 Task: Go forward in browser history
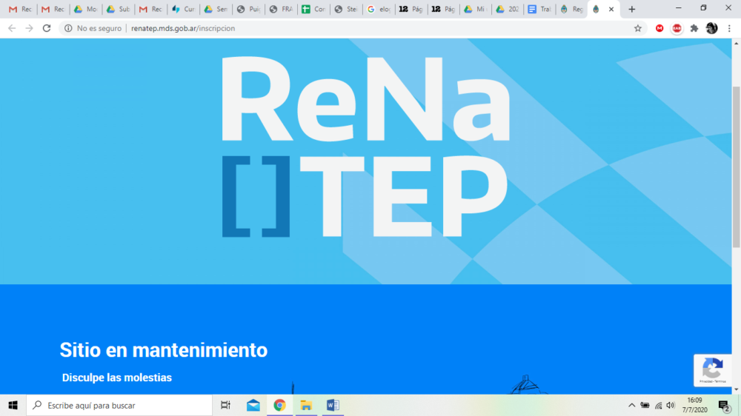point(30,28)
